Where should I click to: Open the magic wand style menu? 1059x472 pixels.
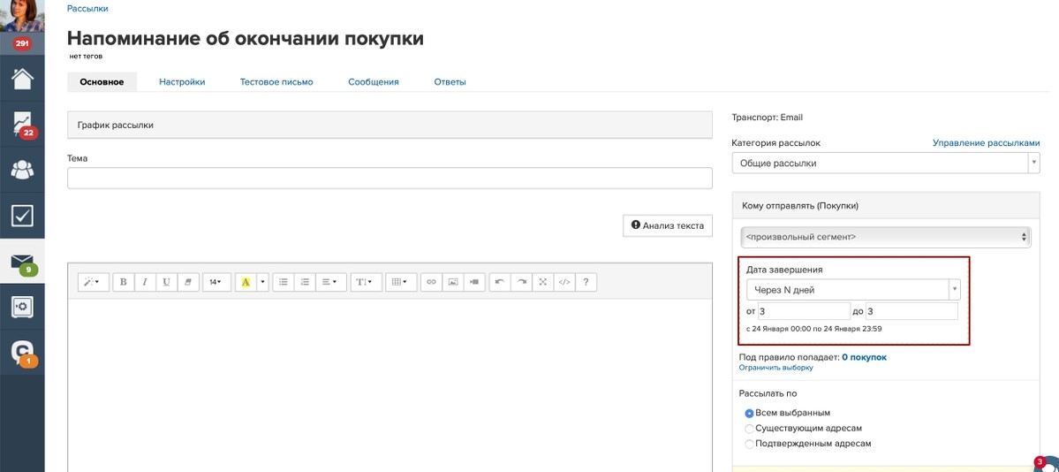[x=93, y=282]
